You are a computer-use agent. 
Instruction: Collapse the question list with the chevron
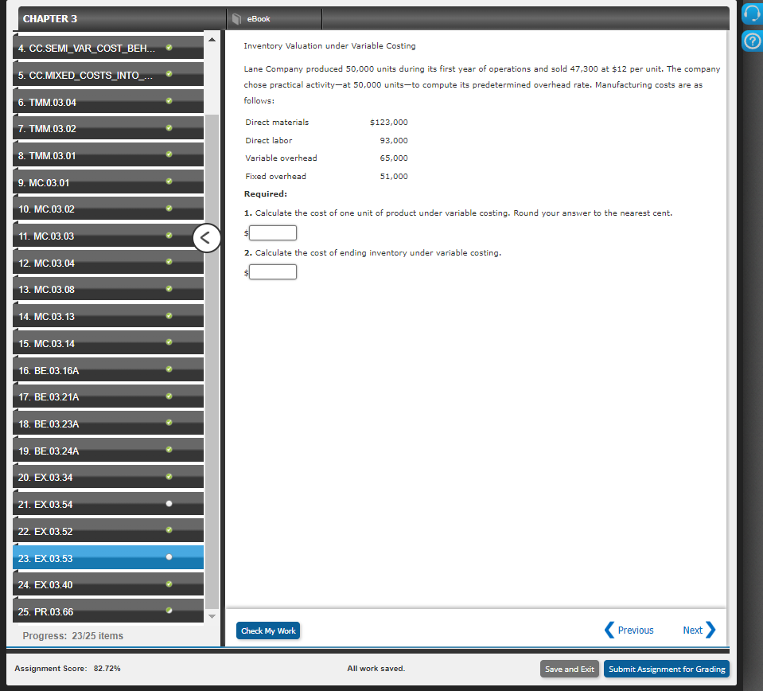coord(206,237)
